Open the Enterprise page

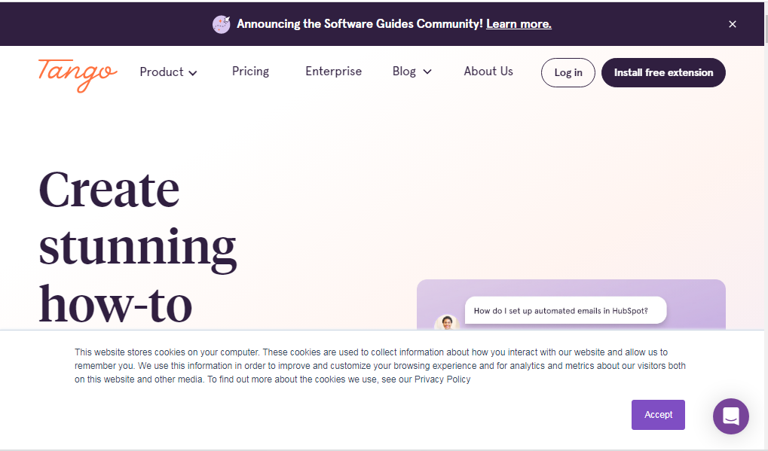point(333,72)
